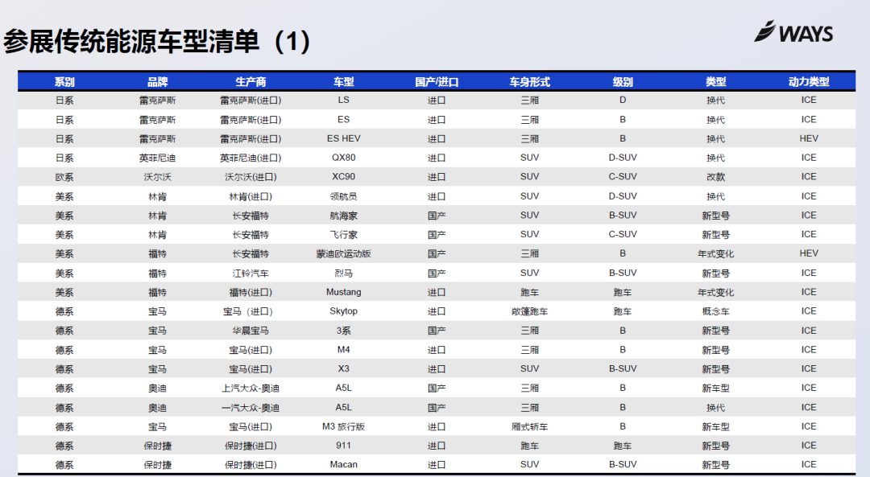Image resolution: width=870 pixels, height=477 pixels.
Task: Click the B-SUV cell in Macan row
Action: point(623,465)
